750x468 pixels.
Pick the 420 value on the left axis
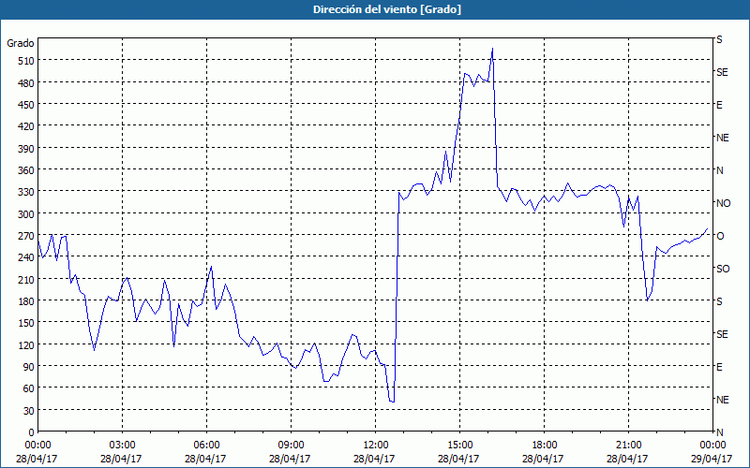coord(26,126)
